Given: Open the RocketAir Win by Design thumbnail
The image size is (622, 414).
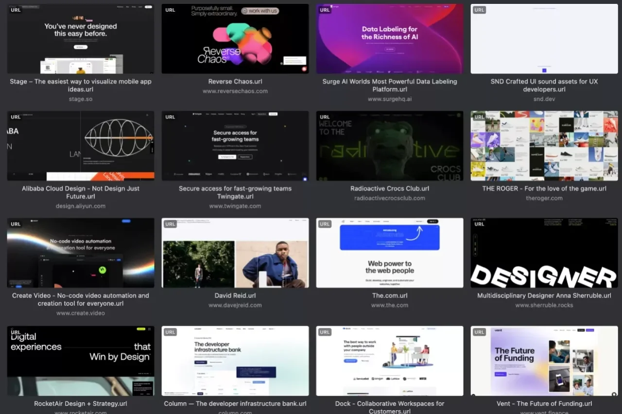Looking at the screenshot, I should (x=81, y=361).
